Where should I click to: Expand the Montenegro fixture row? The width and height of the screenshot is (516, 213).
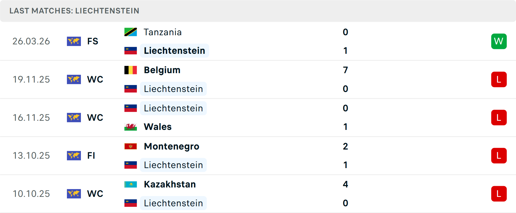coord(258,155)
